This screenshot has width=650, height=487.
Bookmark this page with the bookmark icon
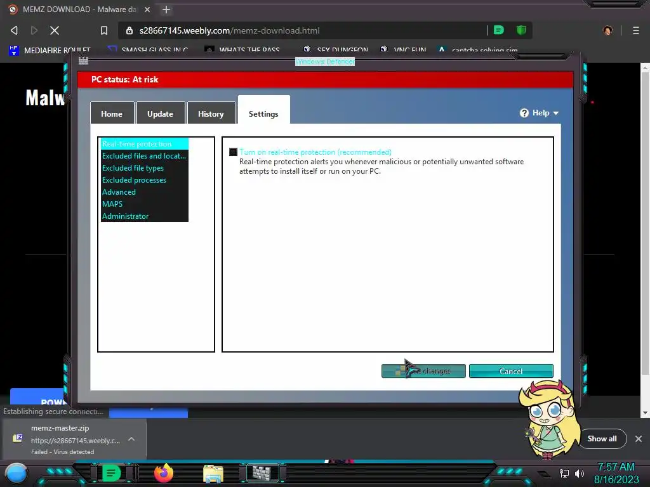tap(104, 30)
